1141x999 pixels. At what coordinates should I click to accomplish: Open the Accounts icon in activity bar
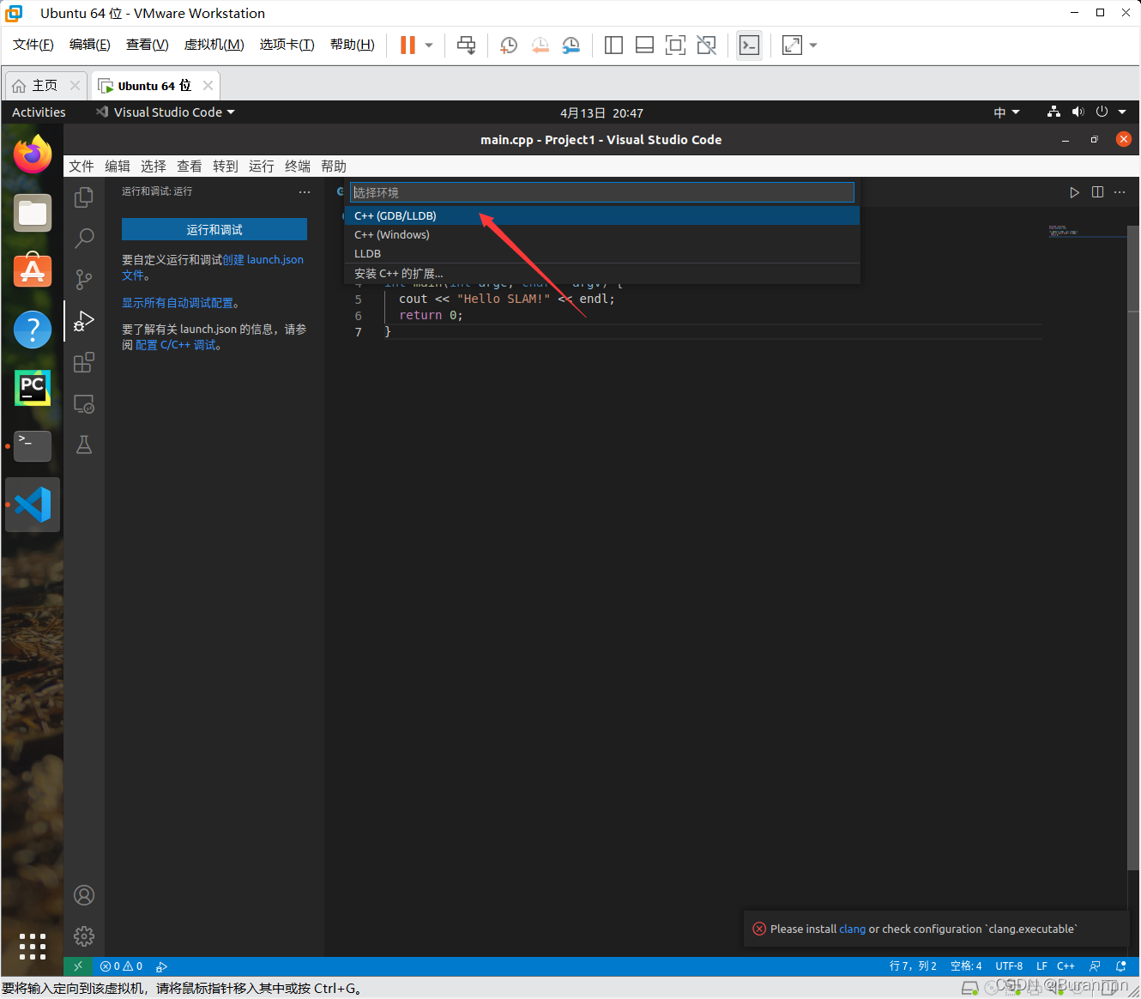tap(84, 895)
